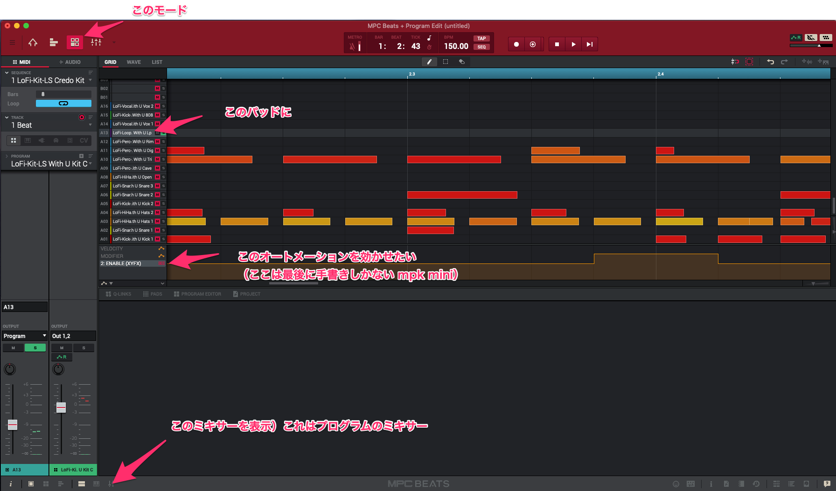Open the LoFi-Kit-LS With U Kit program dropdown
Viewport: 836px width, 491px height.
point(90,164)
